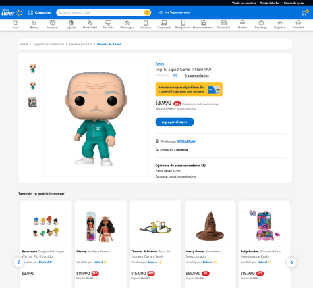Open the shopping cart icon
The height and width of the screenshot is (288, 313).
pos(304,12)
